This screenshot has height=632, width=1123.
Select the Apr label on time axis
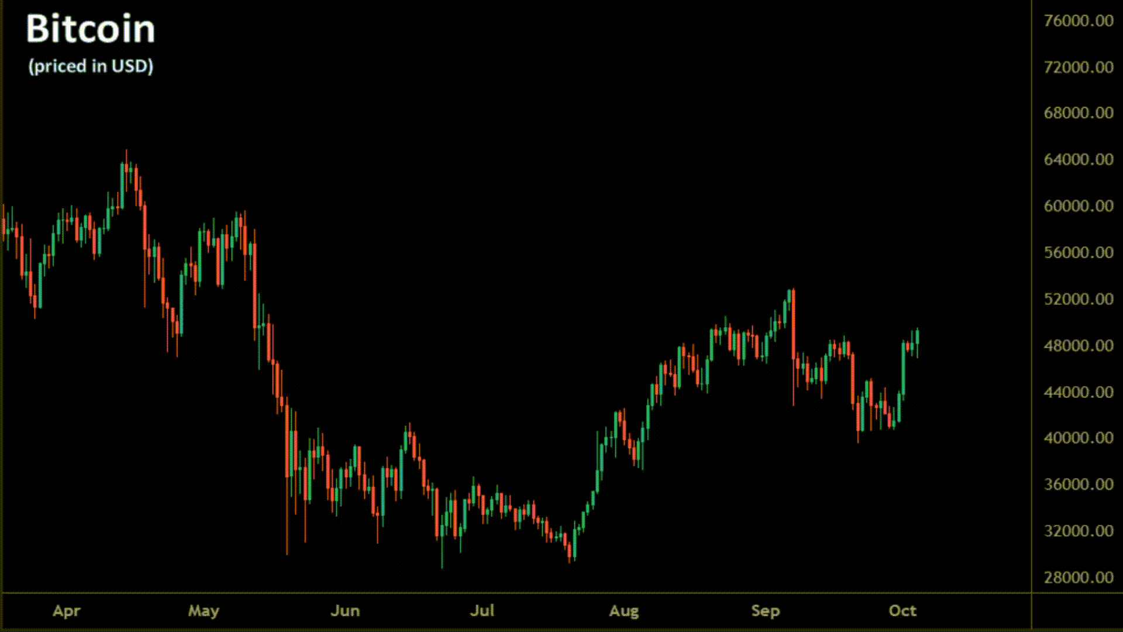[x=66, y=611]
